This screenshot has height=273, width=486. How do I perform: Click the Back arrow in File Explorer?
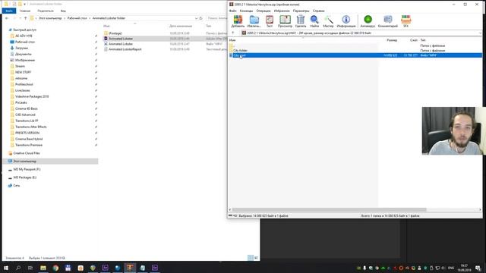click(7, 18)
